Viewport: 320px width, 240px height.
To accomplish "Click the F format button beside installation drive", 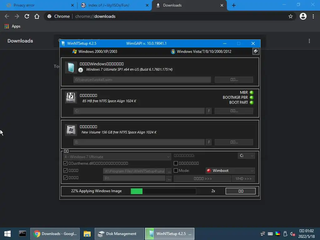I will tap(209, 142).
